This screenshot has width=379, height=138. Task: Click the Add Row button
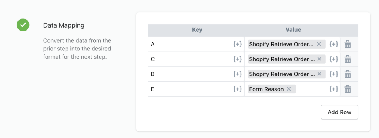point(339,112)
